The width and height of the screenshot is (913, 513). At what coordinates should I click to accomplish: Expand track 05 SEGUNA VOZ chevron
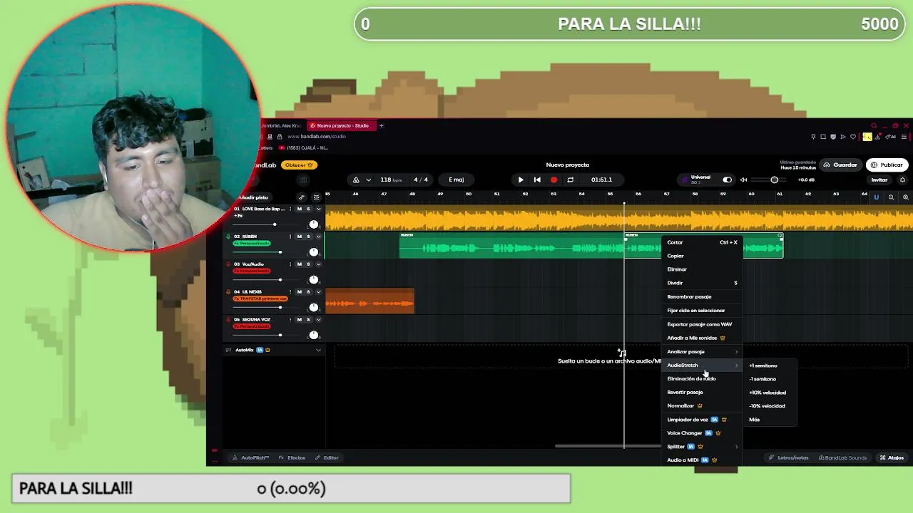318,320
